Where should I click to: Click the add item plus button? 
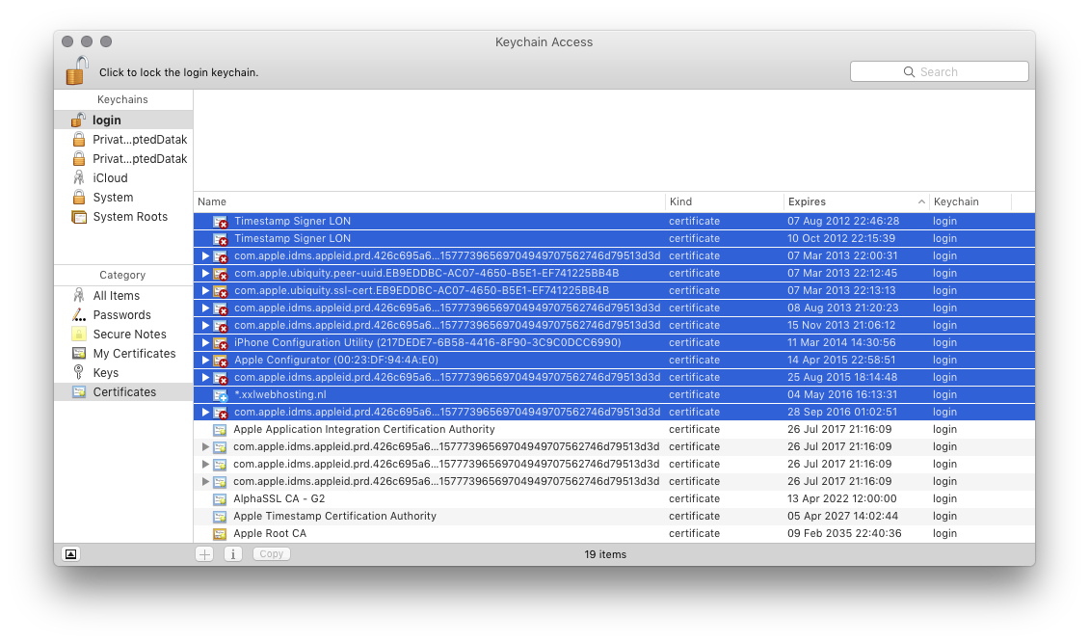(205, 554)
